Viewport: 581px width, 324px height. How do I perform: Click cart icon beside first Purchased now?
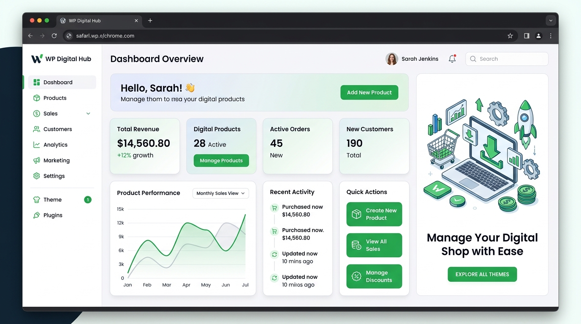point(274,208)
